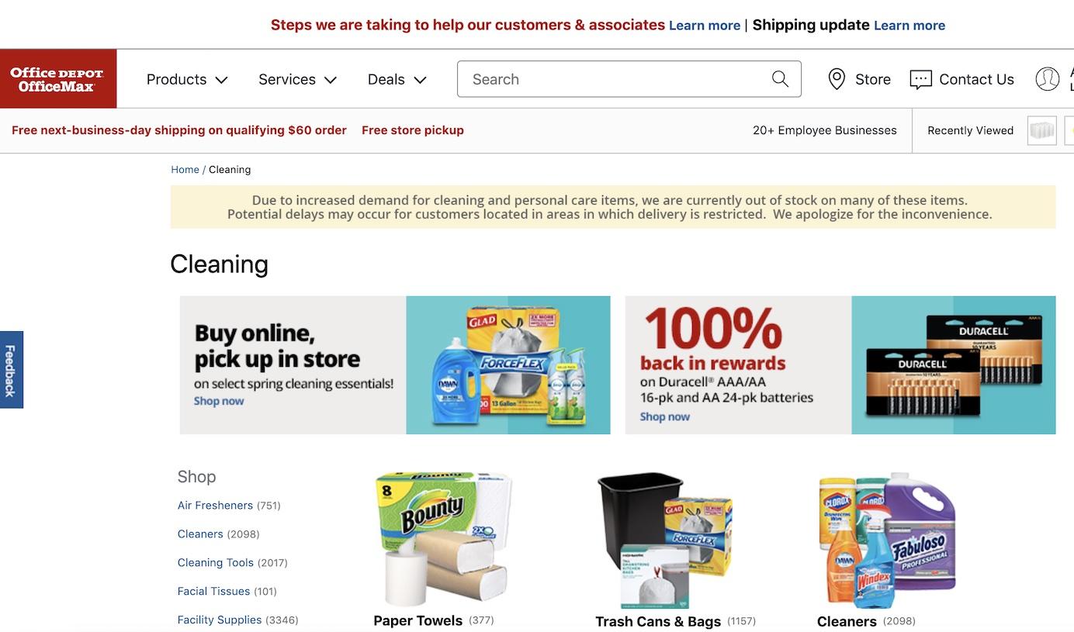Select the Trash Cans & Bags image
The width and height of the screenshot is (1074, 632).
click(665, 540)
